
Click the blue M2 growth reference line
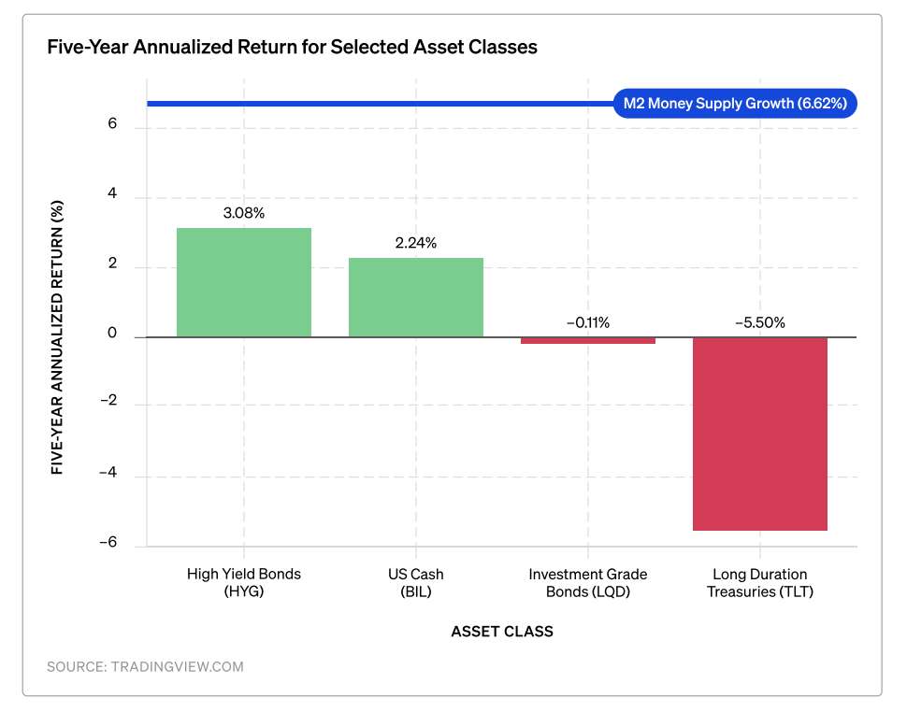pos(380,104)
